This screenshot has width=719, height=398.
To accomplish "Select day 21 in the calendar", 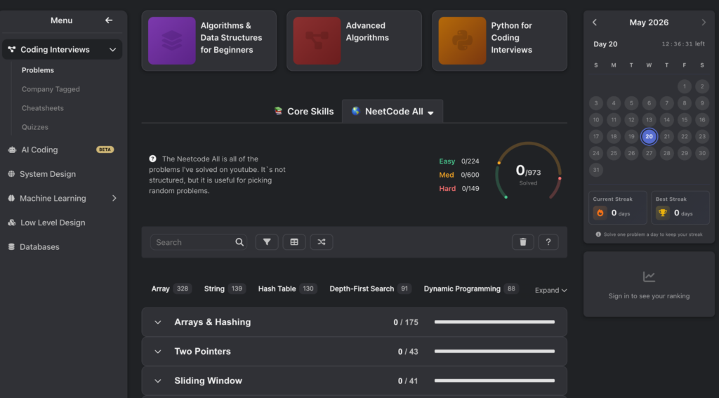I will coord(667,137).
